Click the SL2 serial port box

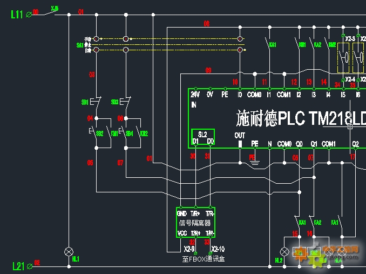tap(202, 137)
